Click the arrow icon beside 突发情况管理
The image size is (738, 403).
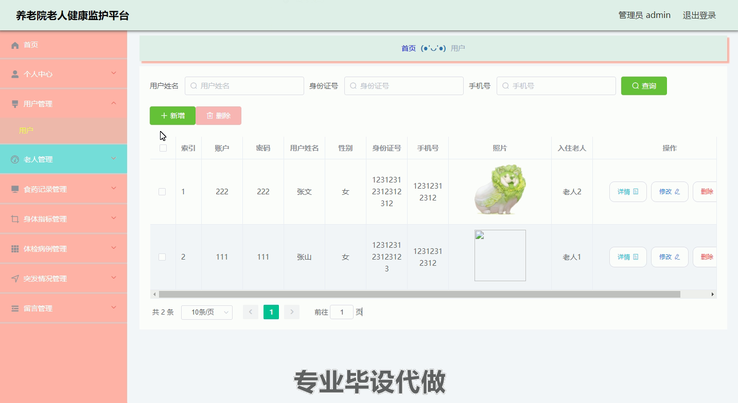[15, 279]
